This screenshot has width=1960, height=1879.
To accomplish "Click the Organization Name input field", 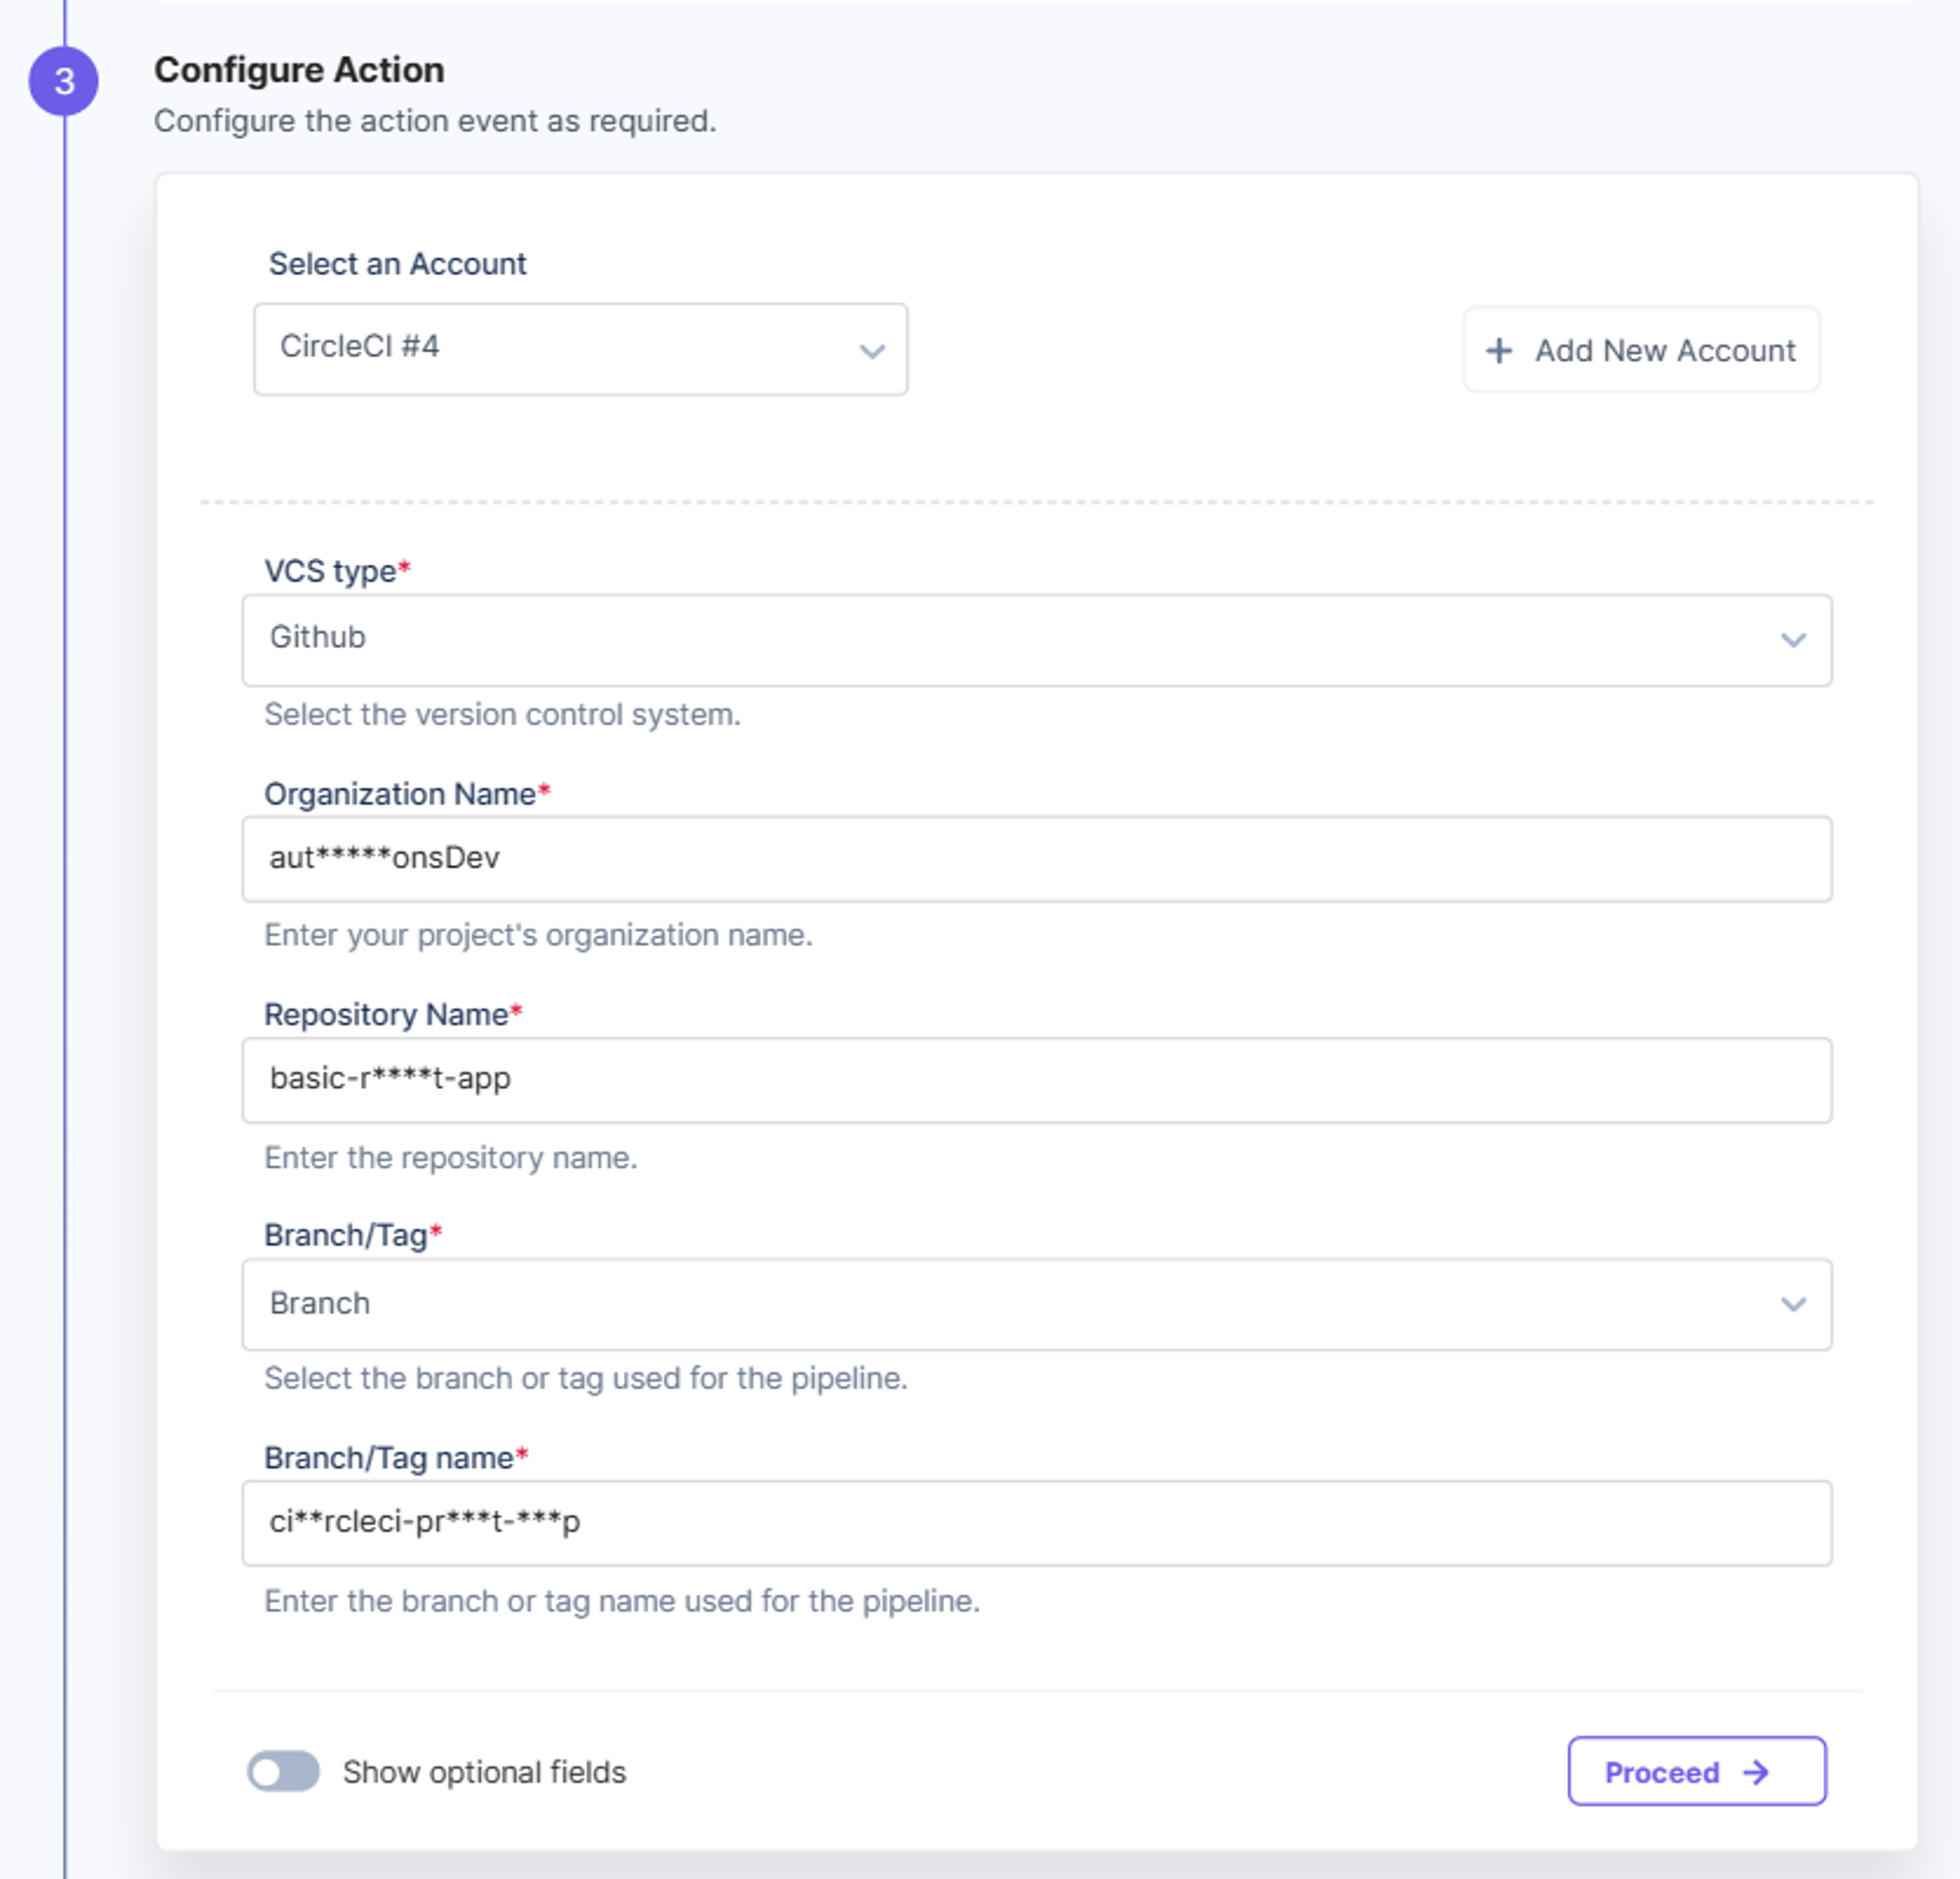I will pos(1036,859).
